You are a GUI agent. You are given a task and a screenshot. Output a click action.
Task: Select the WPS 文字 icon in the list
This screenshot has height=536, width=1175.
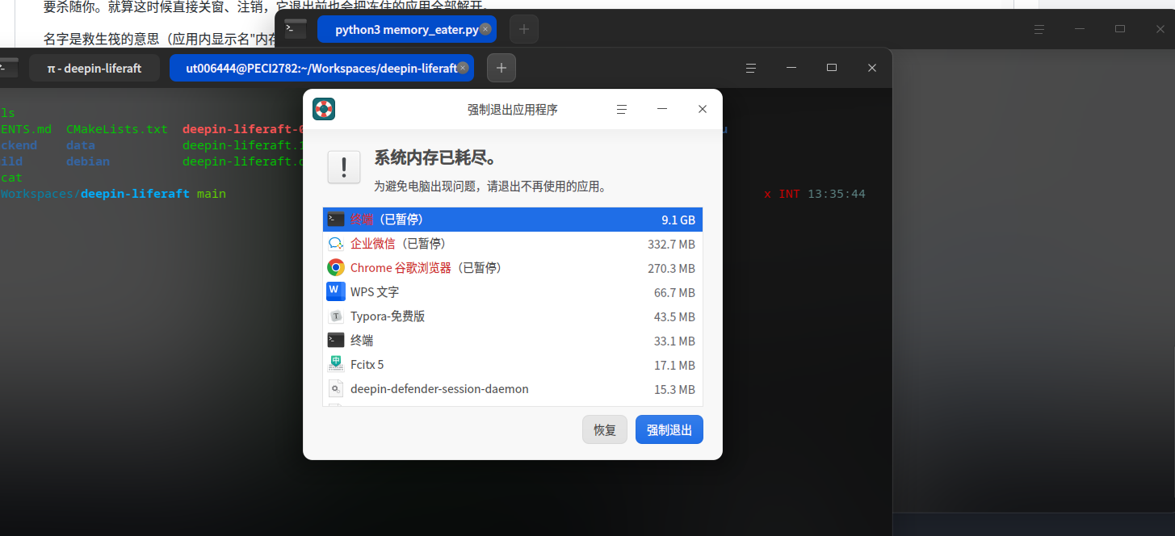click(x=336, y=291)
